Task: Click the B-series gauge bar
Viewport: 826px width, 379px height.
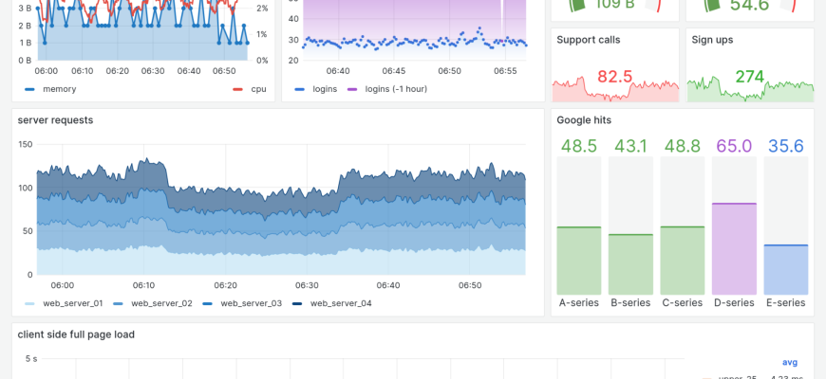Action: click(630, 263)
